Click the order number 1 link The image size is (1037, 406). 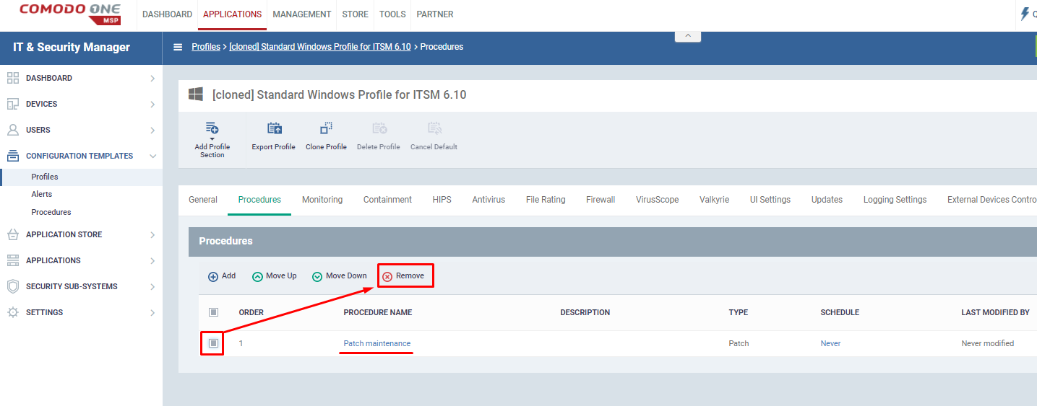[x=241, y=343]
